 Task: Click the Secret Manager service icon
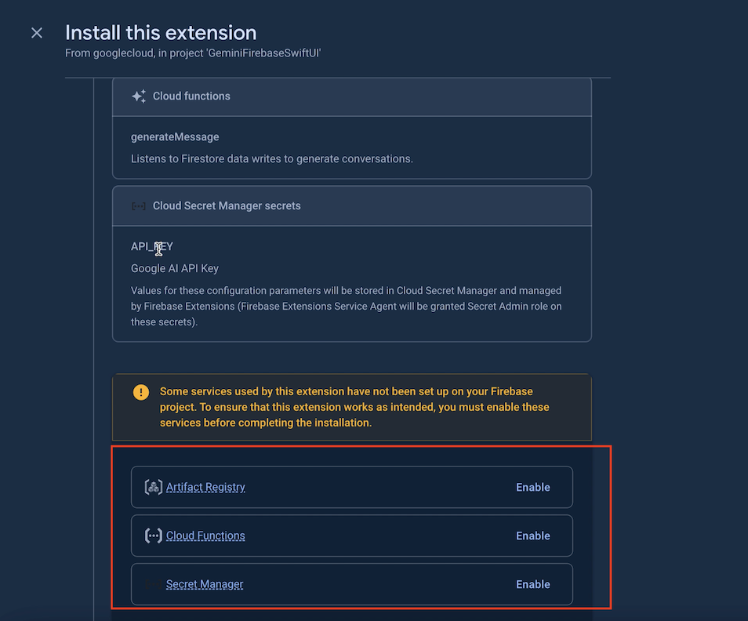(x=154, y=584)
